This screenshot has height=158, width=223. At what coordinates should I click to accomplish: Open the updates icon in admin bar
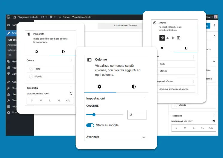pyautogui.click(x=43, y=17)
